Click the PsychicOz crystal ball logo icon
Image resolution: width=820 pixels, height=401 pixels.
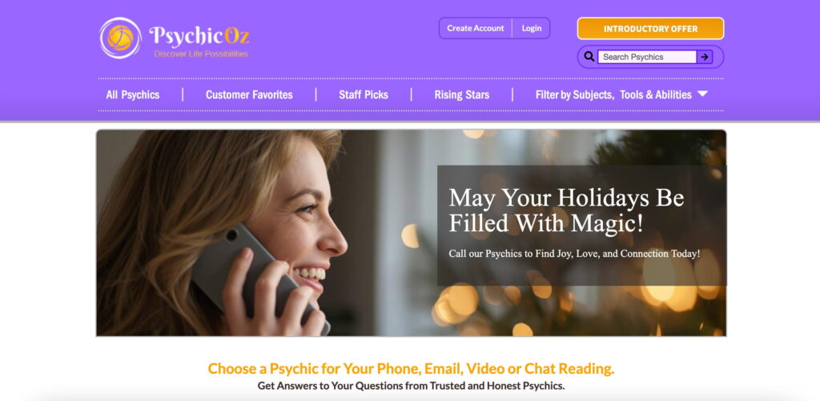[x=120, y=38]
